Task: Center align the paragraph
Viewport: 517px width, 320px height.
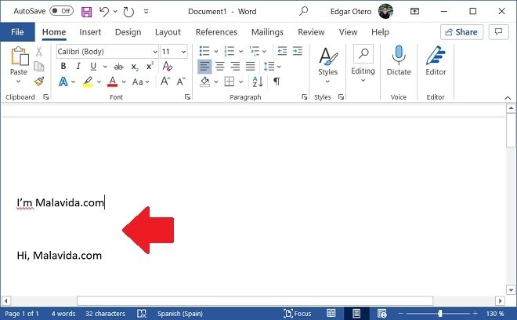Action: pyautogui.click(x=220, y=67)
